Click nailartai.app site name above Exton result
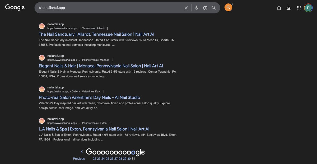The width and height of the screenshot is (317, 164). click(x=56, y=119)
